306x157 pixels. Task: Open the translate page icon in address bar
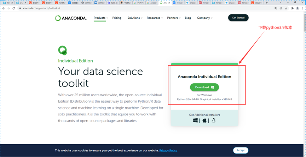tap(276, 8)
